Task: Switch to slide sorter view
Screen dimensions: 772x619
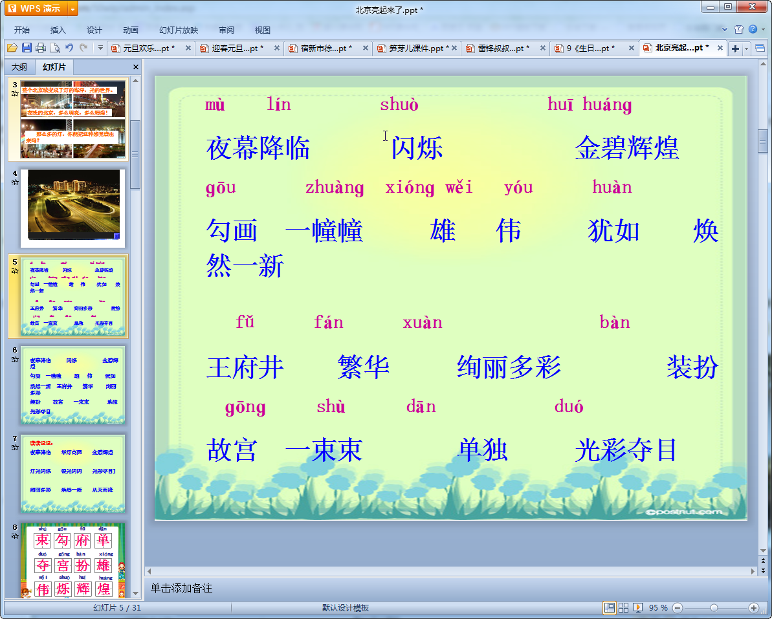Action: click(x=623, y=608)
